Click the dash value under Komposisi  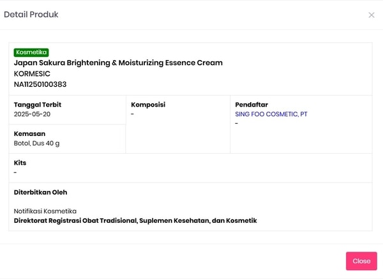click(x=132, y=114)
